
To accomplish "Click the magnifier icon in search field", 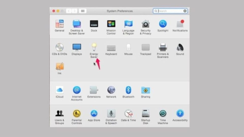I will click(x=156, y=11).
